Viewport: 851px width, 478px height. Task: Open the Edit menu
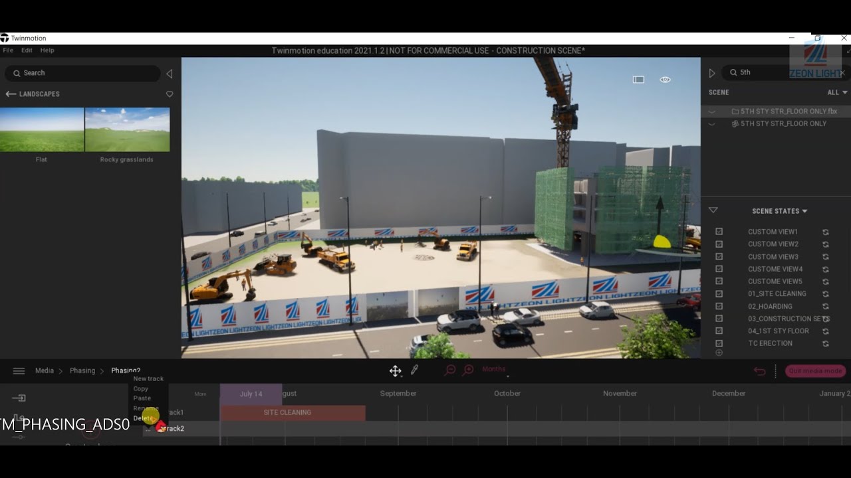pos(27,50)
